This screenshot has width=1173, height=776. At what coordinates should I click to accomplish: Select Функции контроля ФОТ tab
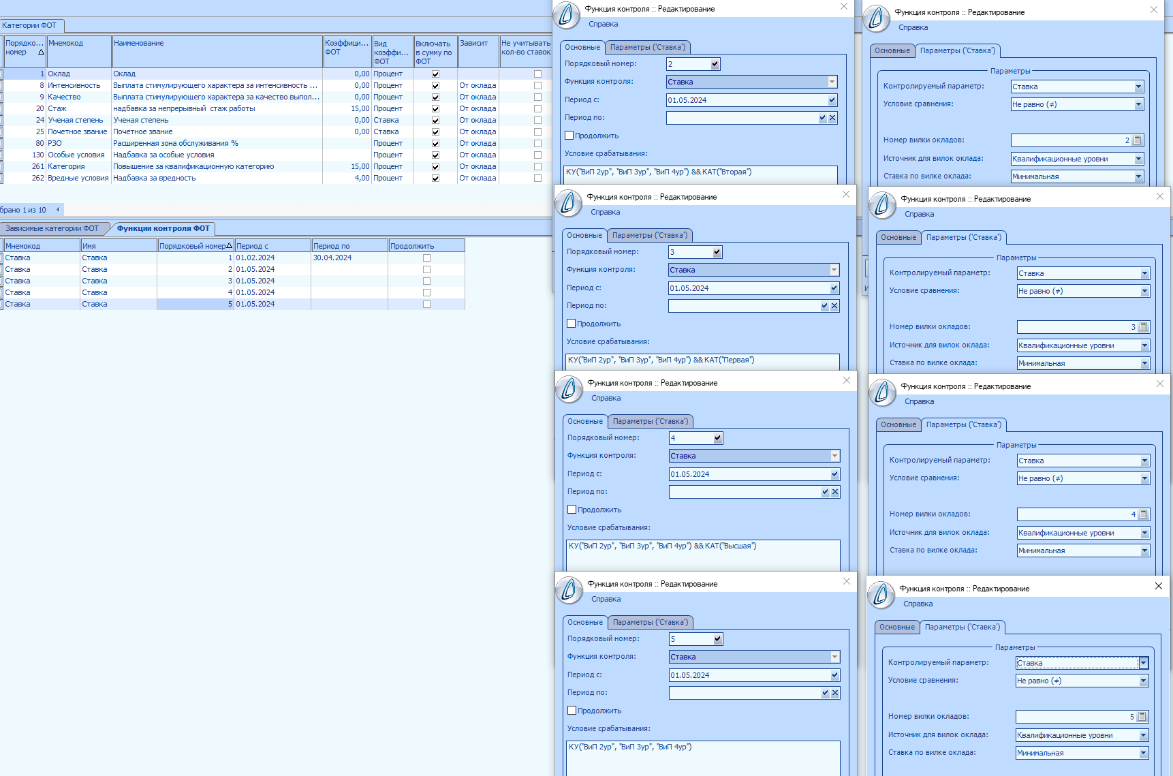(x=163, y=228)
